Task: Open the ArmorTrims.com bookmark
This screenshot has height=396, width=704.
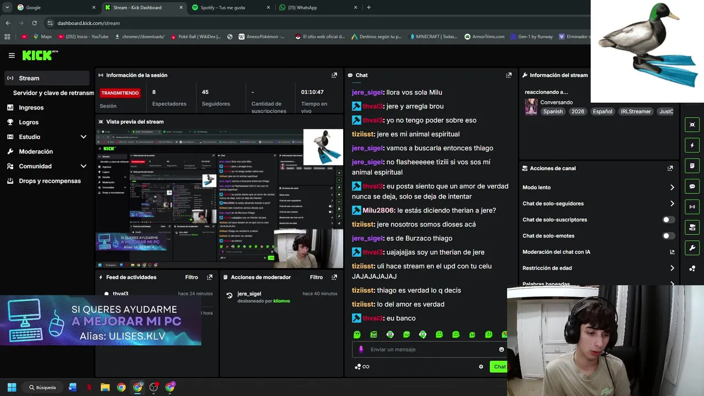Action: [484, 37]
